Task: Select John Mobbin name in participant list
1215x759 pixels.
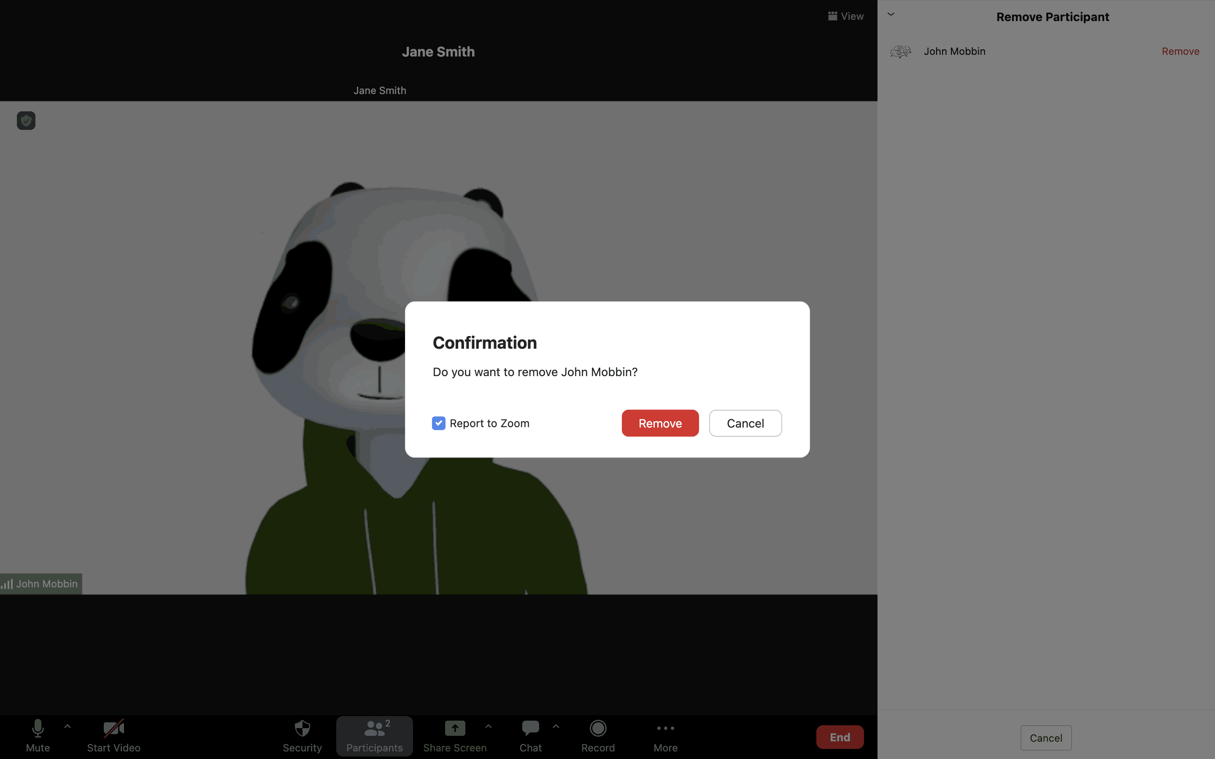Action: pos(954,51)
